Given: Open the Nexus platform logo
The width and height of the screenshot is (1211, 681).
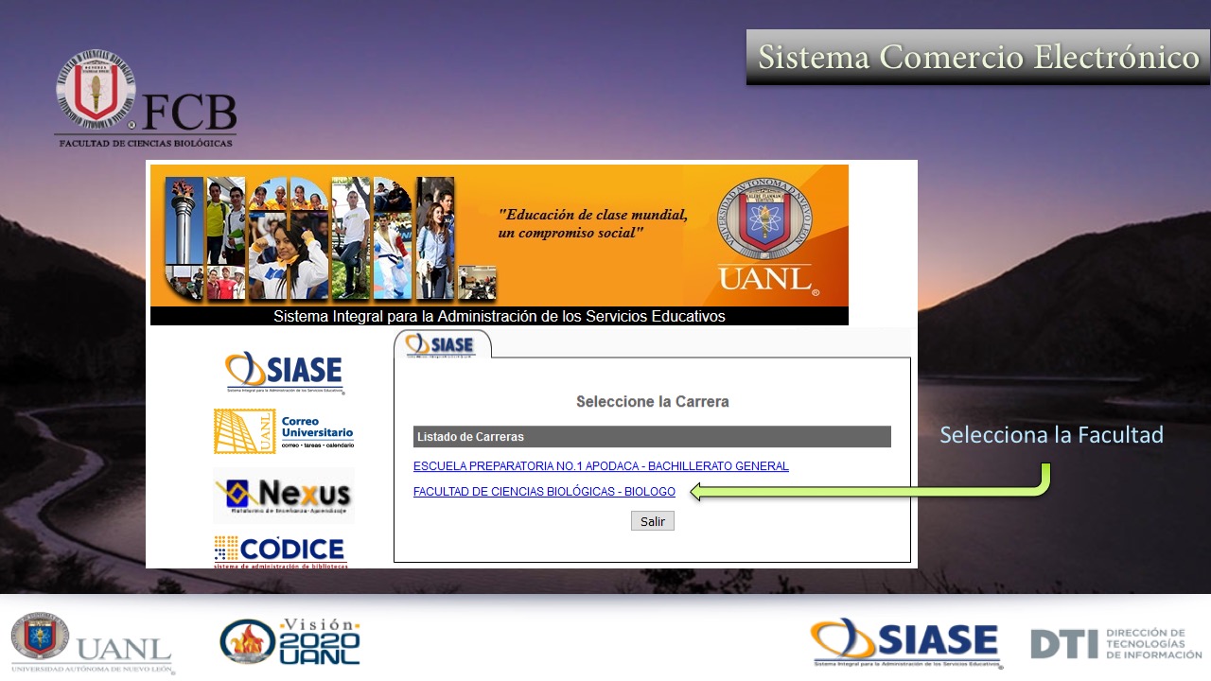Looking at the screenshot, I should [284, 496].
